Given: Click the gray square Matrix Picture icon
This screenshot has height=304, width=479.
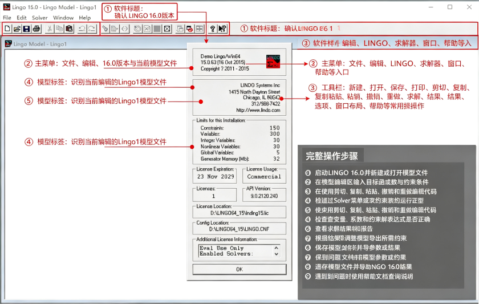Looking at the screenshot, I should (157, 29).
